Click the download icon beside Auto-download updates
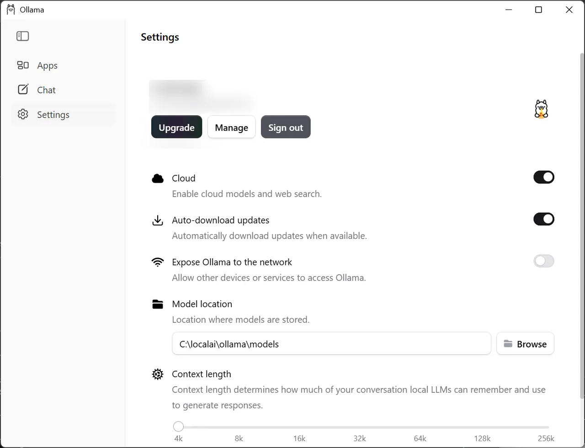Screen dimensions: 585x448 tap(158, 220)
